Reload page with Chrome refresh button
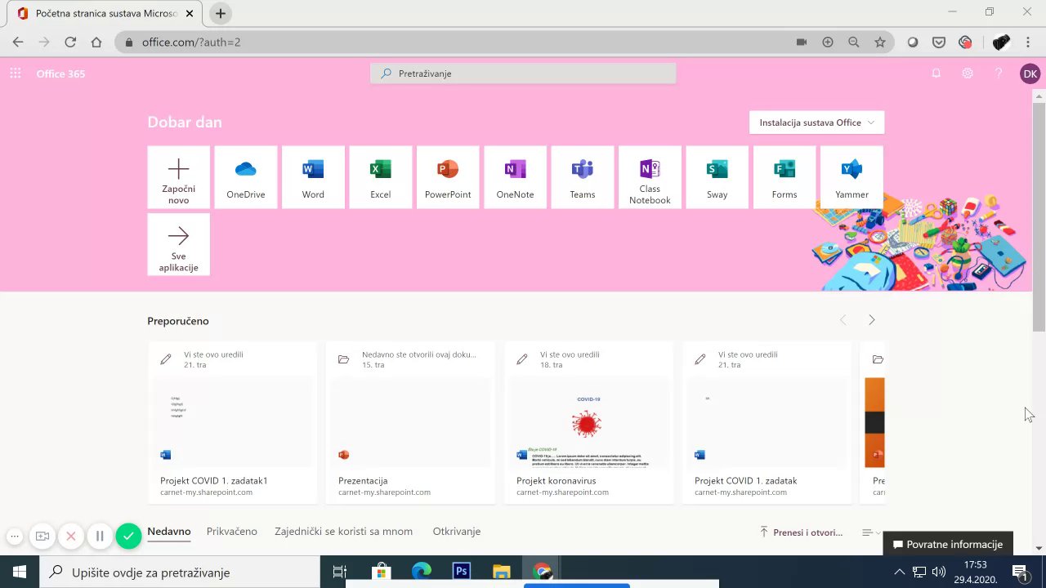1046x588 pixels. 70,42
